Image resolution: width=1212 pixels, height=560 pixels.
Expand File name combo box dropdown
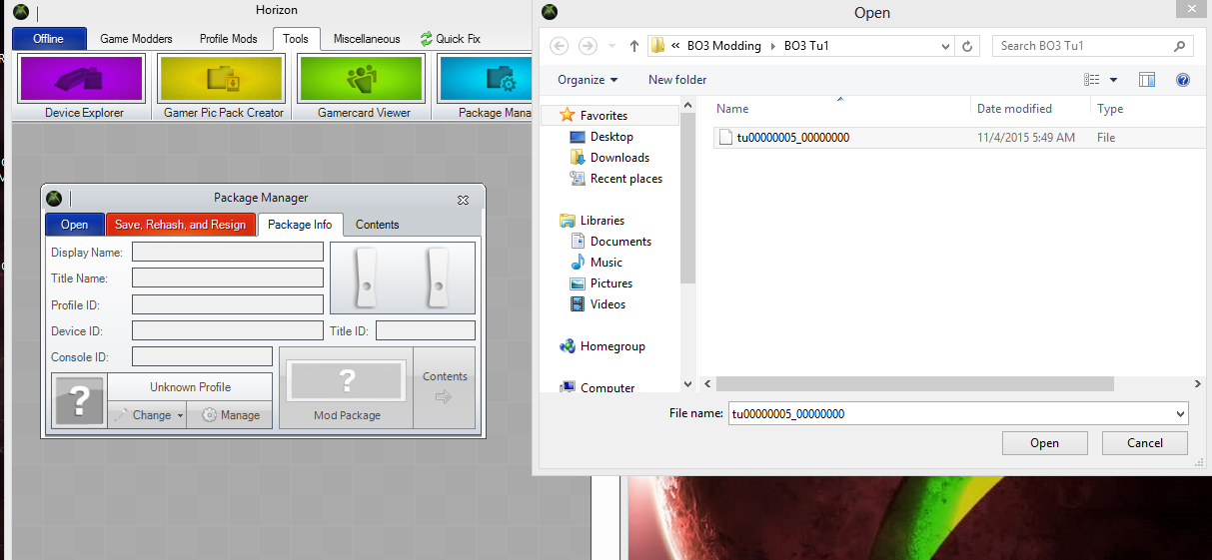click(x=1180, y=413)
